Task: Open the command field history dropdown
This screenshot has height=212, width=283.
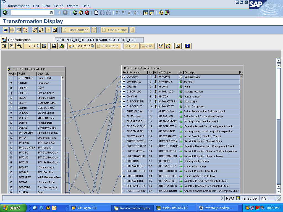Action: (51, 13)
